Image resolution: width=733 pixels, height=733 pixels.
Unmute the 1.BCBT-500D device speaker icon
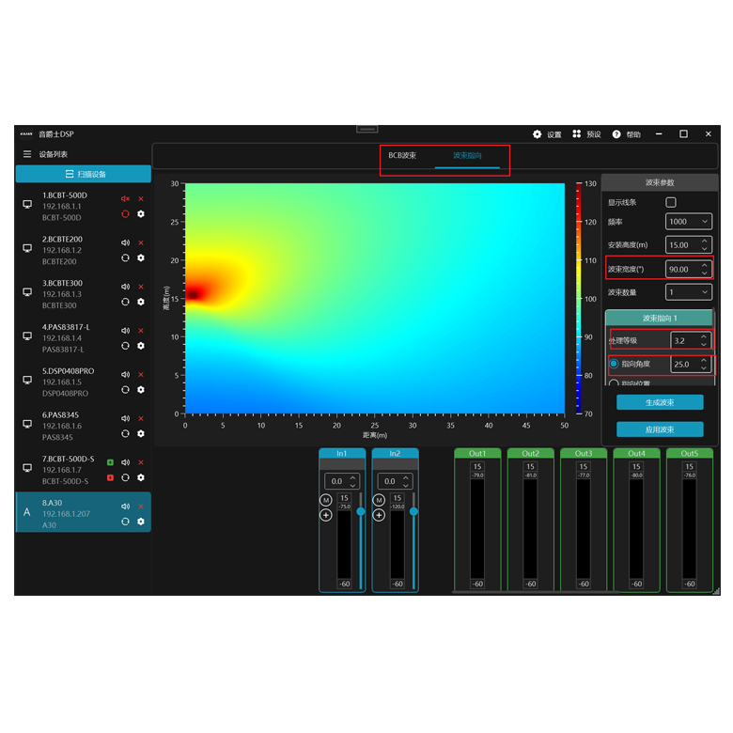point(125,199)
